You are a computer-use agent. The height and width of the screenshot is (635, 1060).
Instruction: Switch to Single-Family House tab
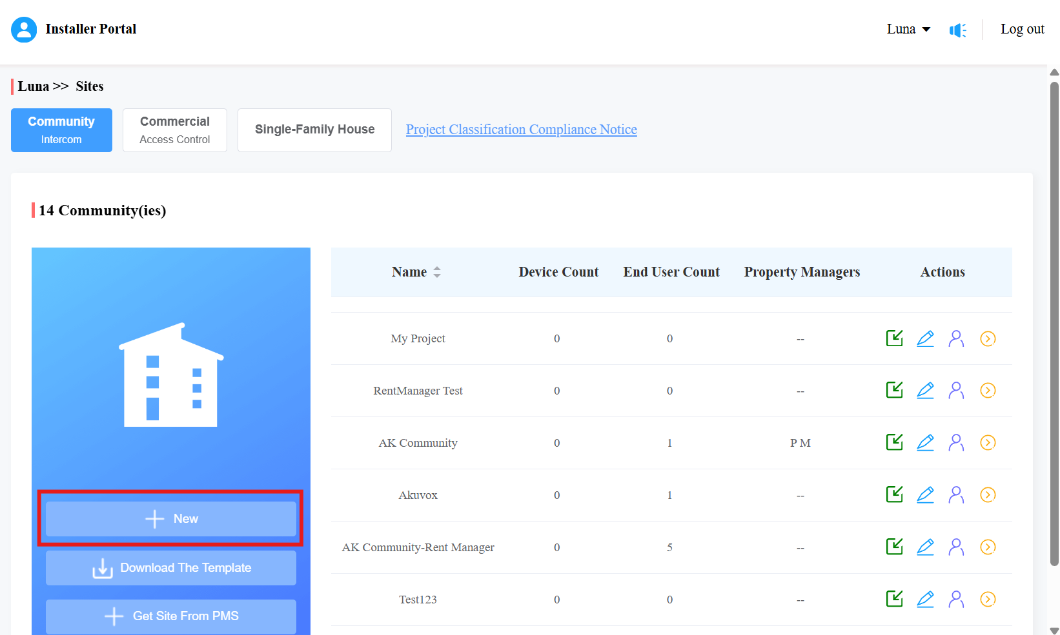tap(314, 130)
